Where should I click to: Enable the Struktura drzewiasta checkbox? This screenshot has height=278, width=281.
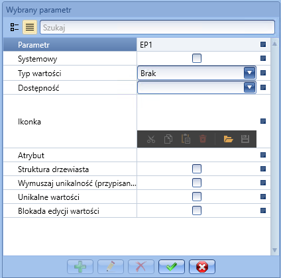coord(197,169)
